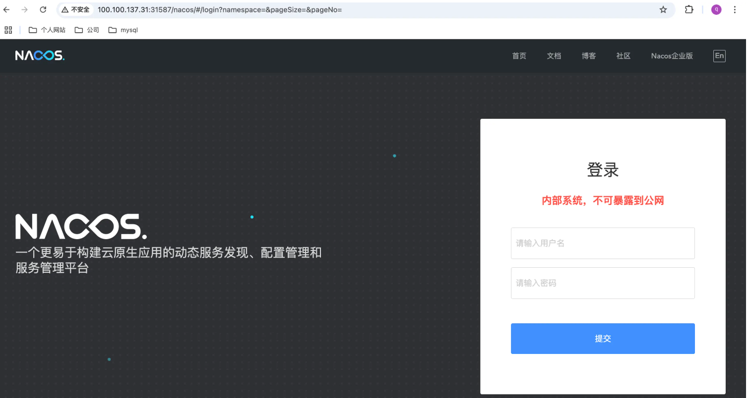Open 社区 in navigation
The height and width of the screenshot is (398, 751).
pyautogui.click(x=624, y=56)
